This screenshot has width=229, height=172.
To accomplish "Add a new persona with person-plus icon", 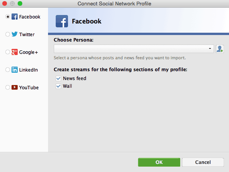I will 220,49.
